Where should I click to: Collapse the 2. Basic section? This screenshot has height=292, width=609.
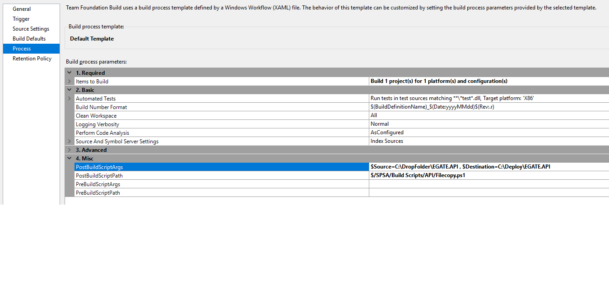[x=70, y=90]
